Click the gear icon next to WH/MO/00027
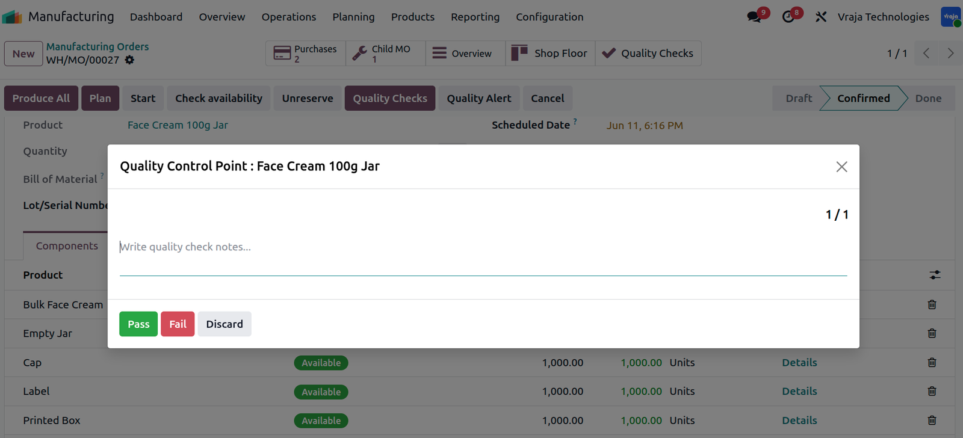963x438 pixels. [x=129, y=60]
